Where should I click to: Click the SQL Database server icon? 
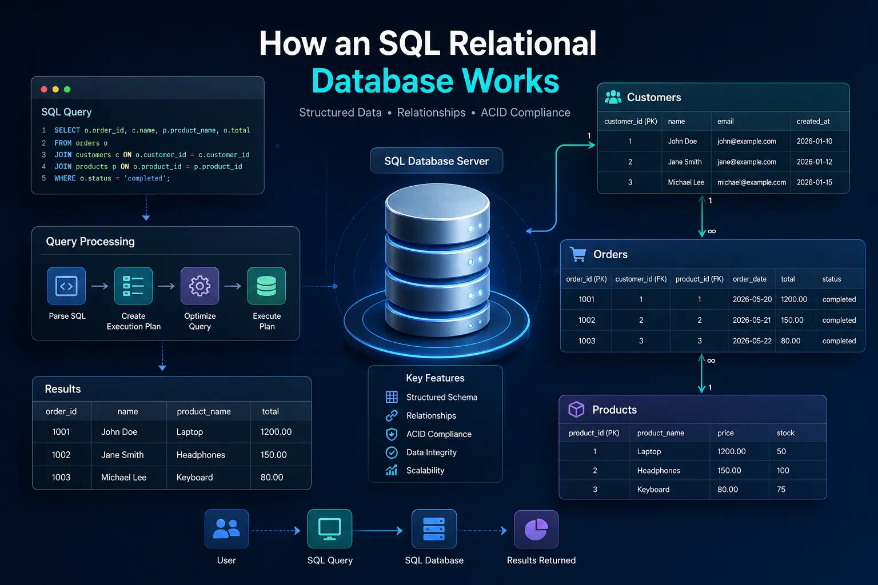[434, 529]
